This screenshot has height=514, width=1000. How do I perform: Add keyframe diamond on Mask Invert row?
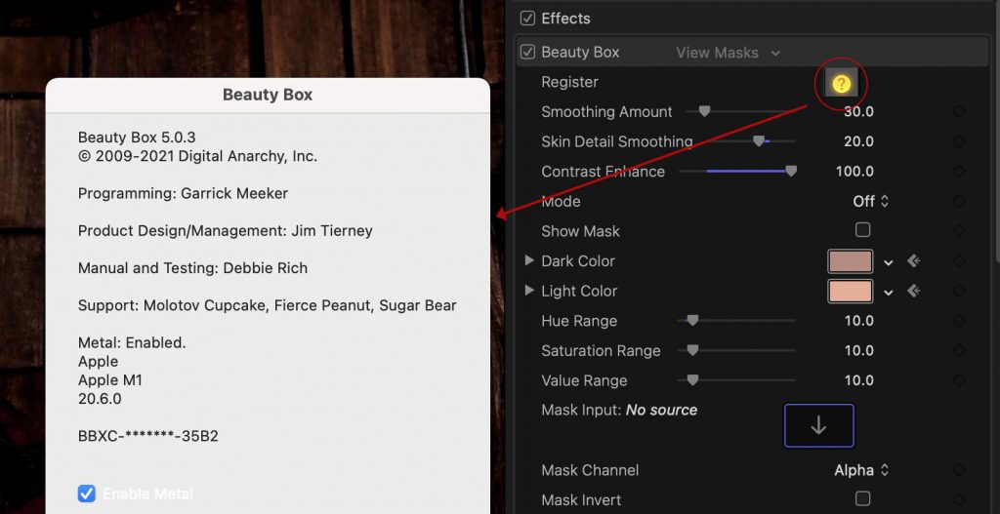959,500
